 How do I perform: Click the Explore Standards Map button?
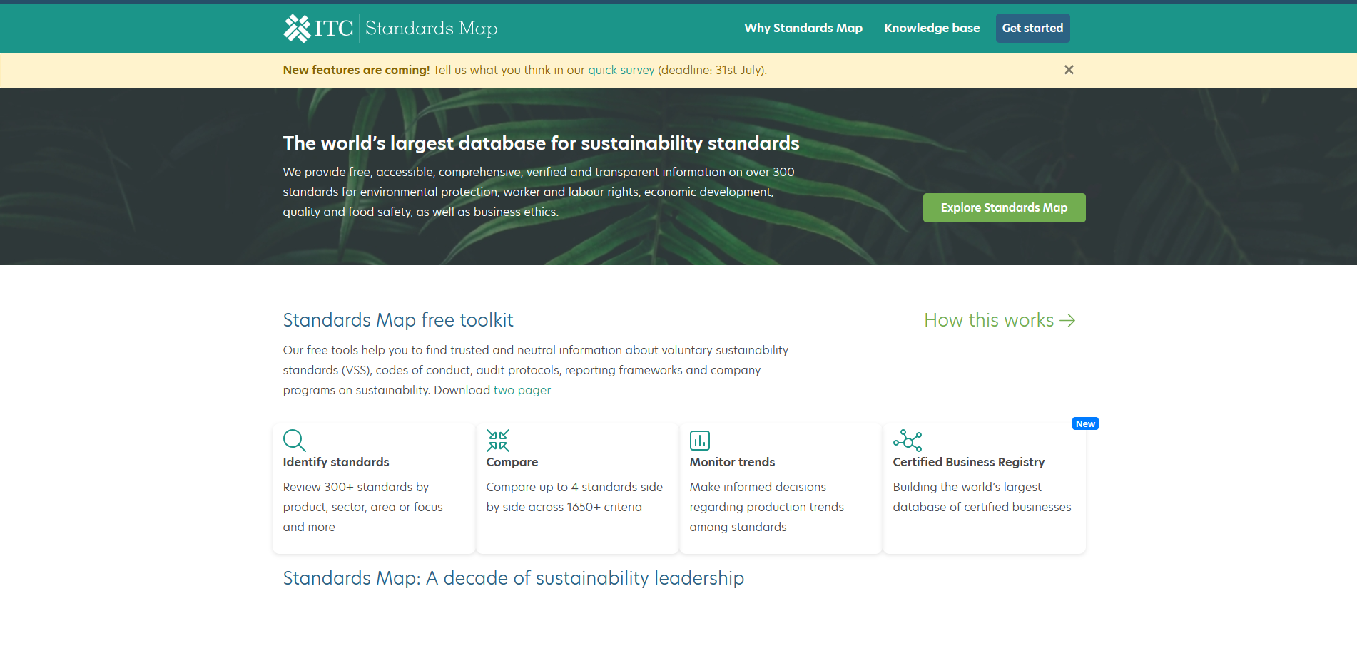[1004, 207]
